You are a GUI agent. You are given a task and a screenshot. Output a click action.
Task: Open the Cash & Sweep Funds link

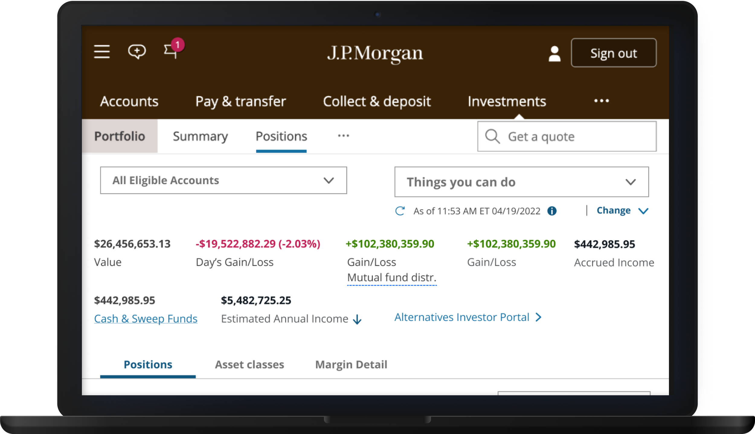click(x=146, y=319)
